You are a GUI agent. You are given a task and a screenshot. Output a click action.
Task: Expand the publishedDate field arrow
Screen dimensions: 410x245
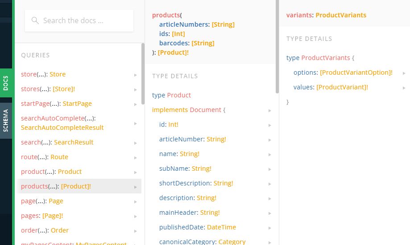[x=269, y=228]
